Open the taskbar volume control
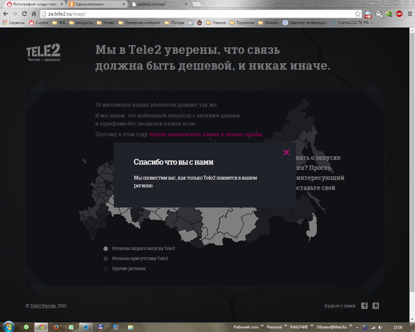This screenshot has width=415, height=332. click(380, 327)
